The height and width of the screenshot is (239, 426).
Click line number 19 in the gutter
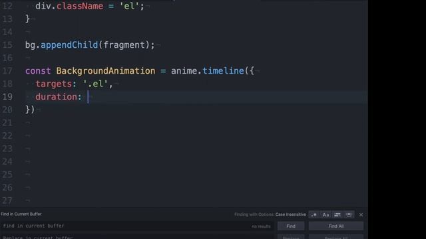pyautogui.click(x=7, y=97)
